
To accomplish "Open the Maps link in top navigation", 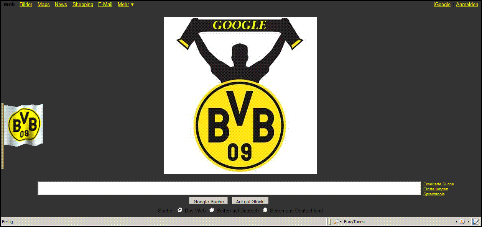I will click(44, 5).
